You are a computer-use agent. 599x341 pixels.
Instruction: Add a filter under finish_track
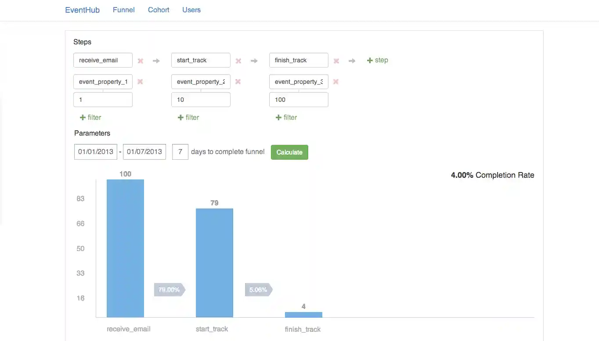[x=286, y=117]
